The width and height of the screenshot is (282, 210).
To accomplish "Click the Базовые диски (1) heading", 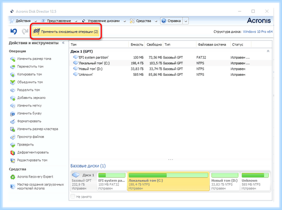I will pos(88,166).
